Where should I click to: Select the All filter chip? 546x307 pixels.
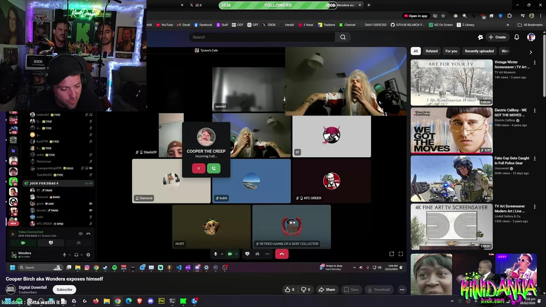point(415,51)
